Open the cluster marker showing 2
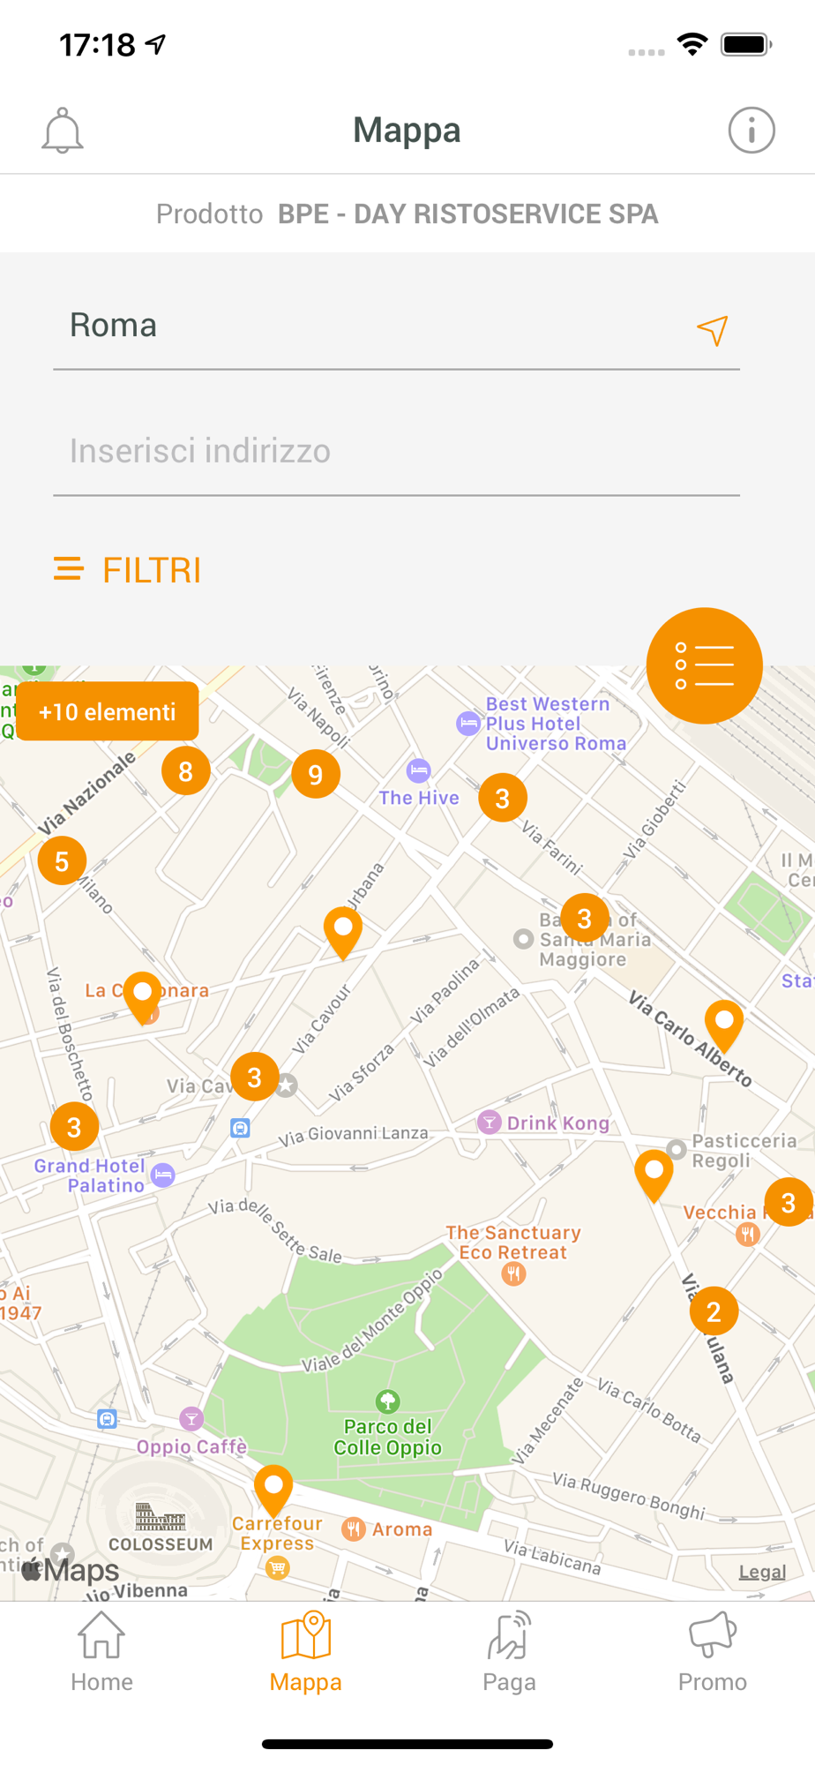 [714, 1311]
